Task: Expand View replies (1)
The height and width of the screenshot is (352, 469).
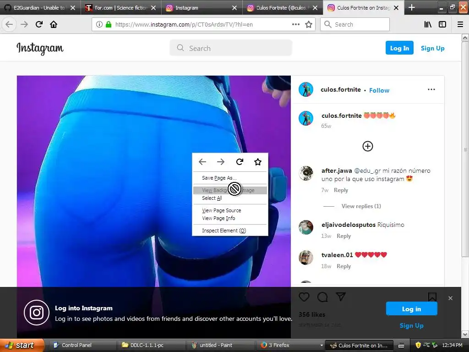Action: (361, 206)
